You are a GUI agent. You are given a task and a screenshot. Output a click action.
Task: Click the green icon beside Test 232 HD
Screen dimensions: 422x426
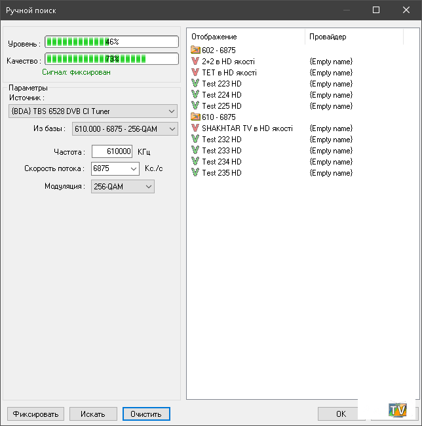(x=195, y=140)
